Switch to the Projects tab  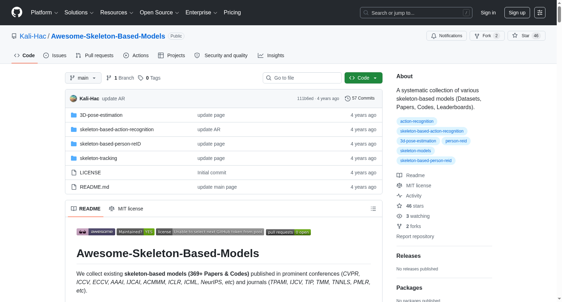(x=171, y=55)
